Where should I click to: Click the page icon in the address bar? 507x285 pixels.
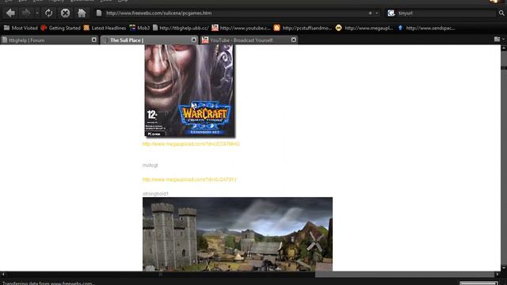coord(99,13)
